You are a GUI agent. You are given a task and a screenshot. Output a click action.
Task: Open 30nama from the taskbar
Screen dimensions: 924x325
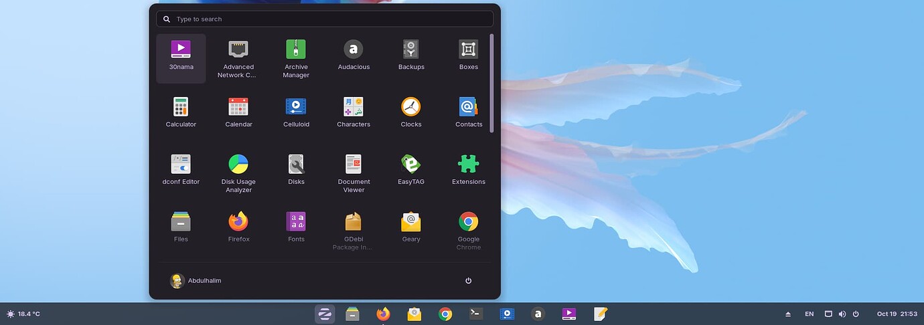click(x=568, y=314)
